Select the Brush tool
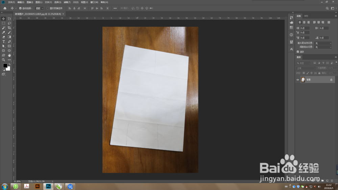 point(9,32)
